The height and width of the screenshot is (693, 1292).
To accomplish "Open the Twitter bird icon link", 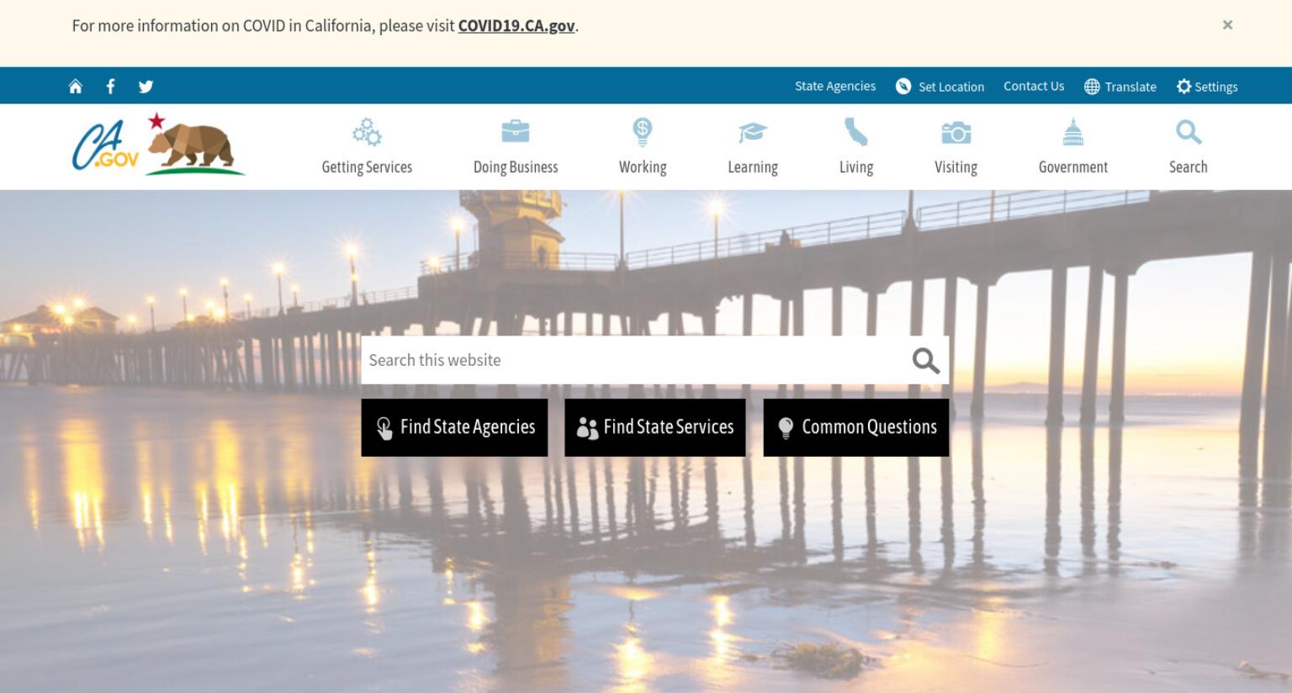I will [x=146, y=87].
